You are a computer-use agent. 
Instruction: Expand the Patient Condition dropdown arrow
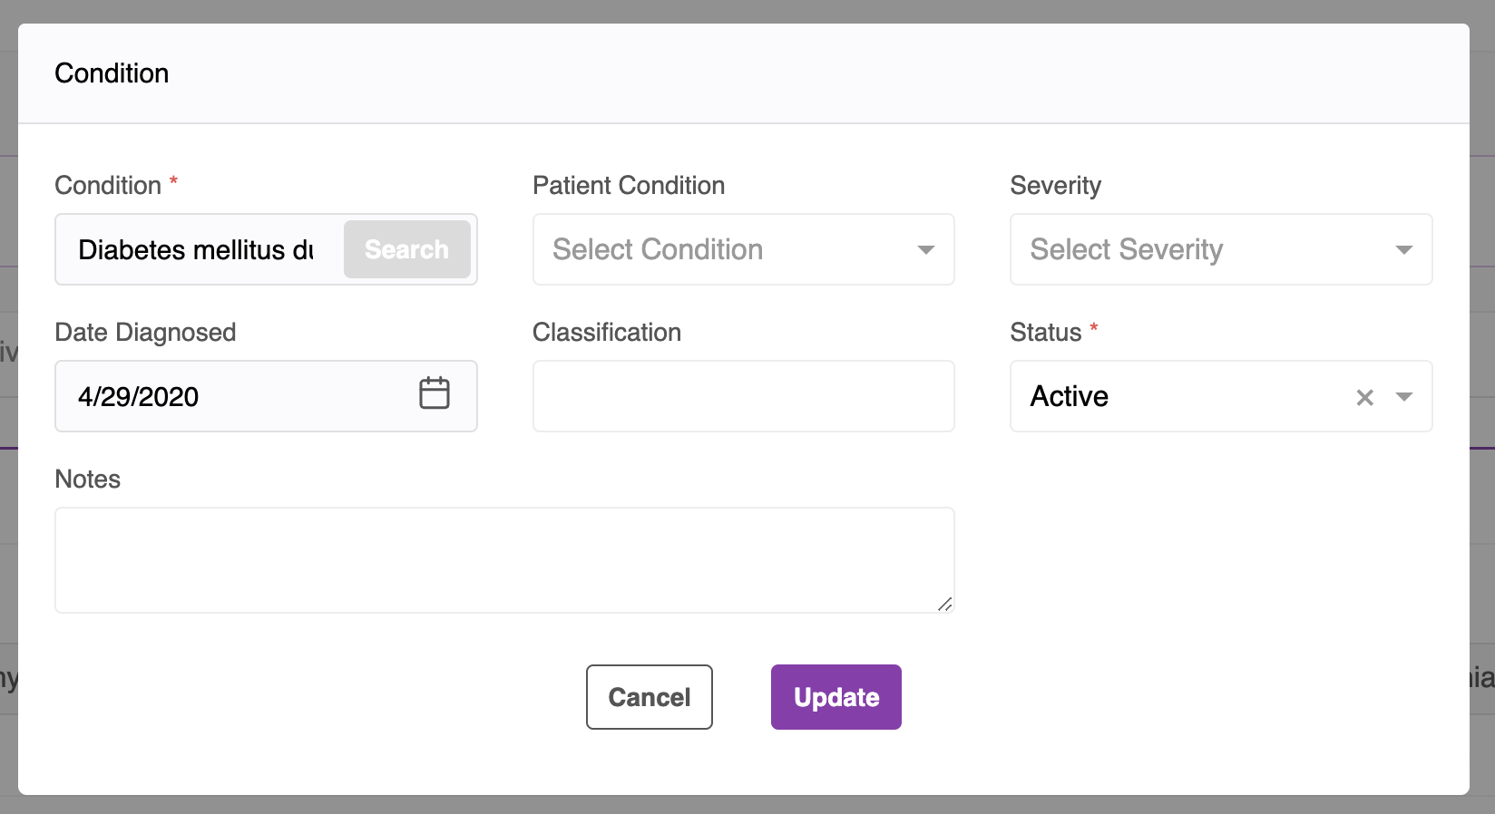point(925,250)
